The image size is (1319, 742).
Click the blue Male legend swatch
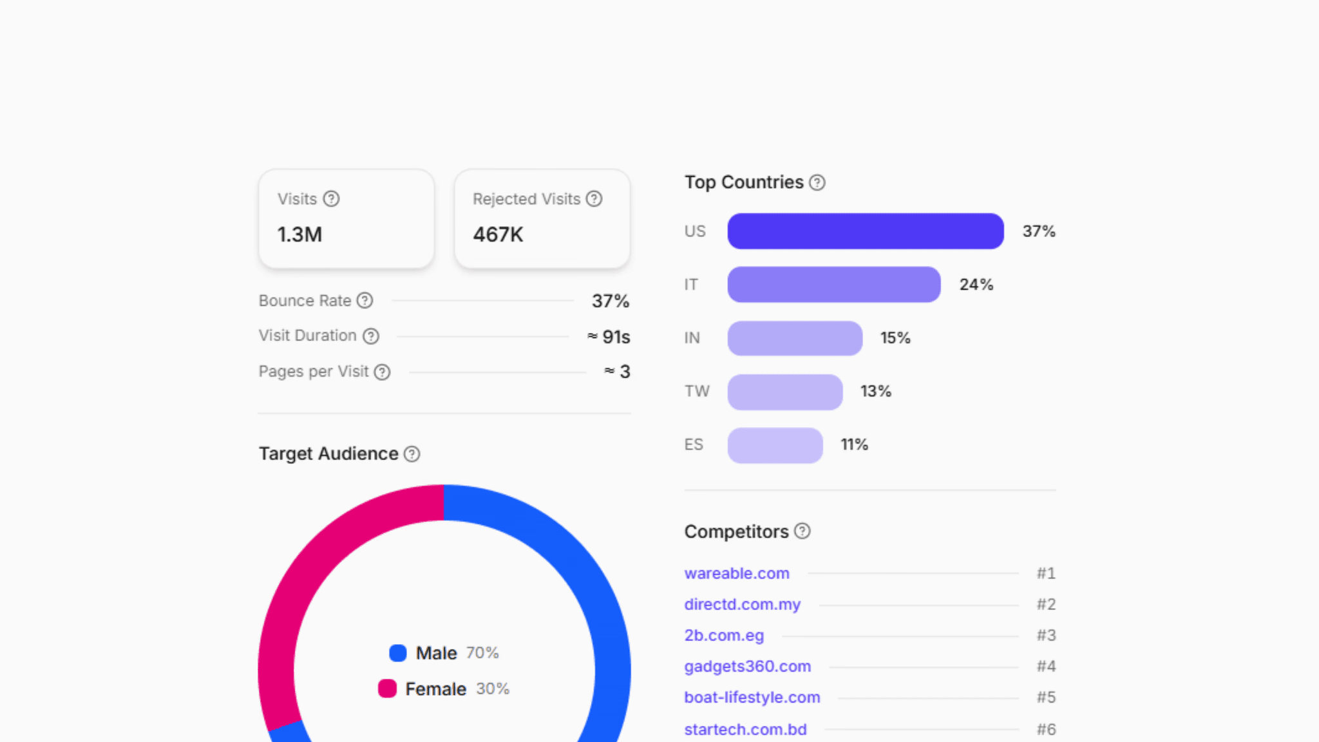point(398,653)
